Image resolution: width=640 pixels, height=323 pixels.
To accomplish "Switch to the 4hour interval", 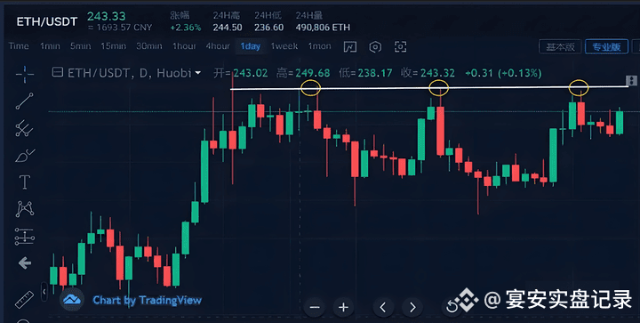I will tap(218, 46).
